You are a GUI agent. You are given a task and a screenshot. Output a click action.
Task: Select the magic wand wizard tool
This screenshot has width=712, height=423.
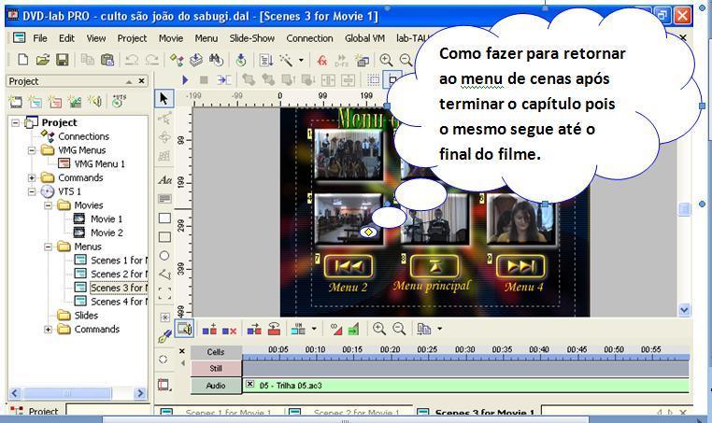[286, 60]
